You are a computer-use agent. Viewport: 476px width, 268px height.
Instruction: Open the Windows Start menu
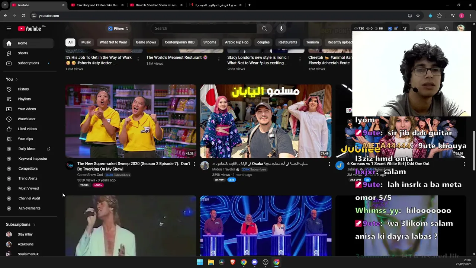coord(200,262)
